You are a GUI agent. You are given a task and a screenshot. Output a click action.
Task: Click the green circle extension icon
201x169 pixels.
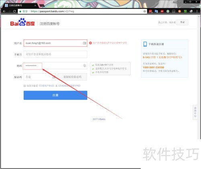[168, 11]
